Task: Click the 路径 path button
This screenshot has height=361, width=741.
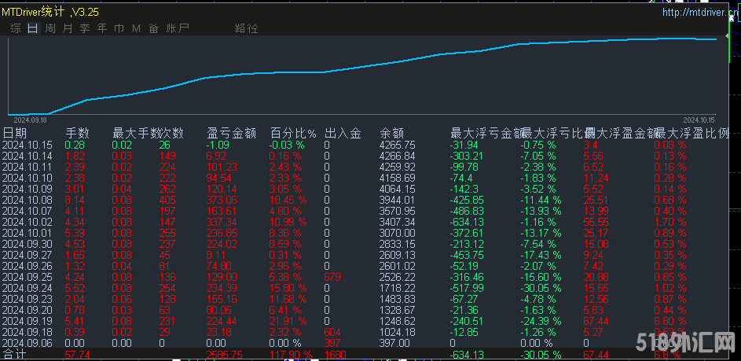Action: [246, 28]
